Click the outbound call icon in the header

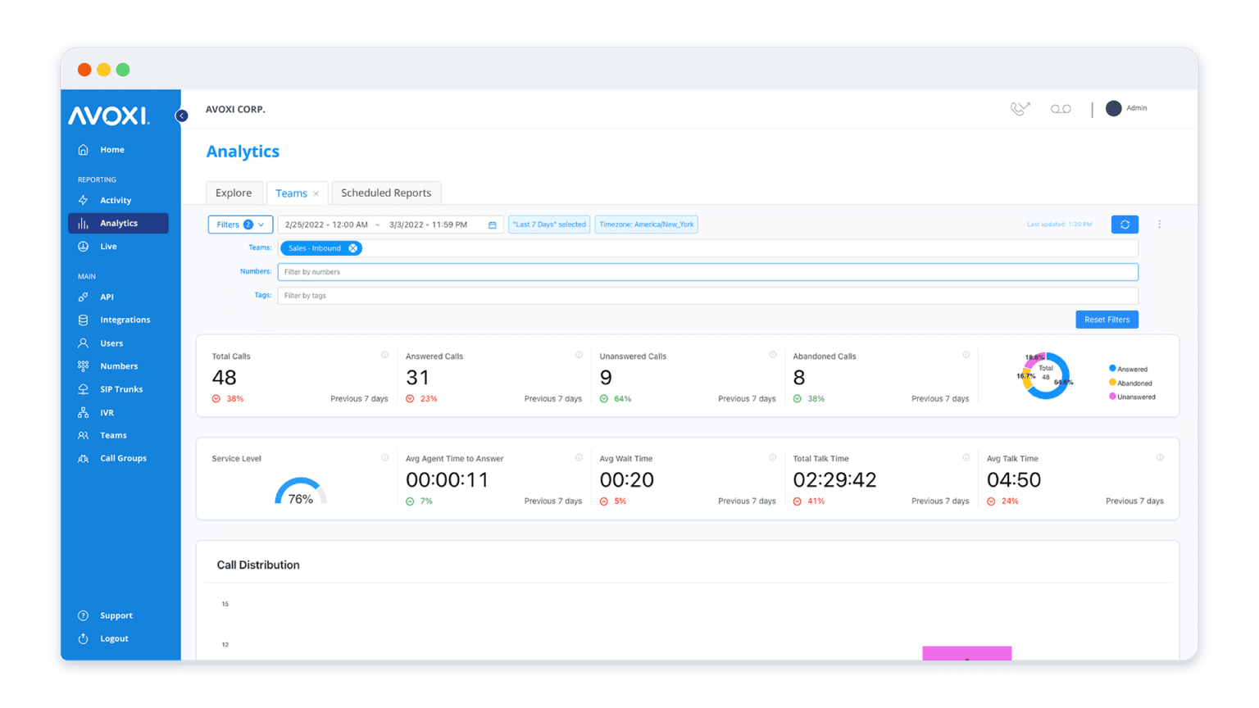1020,107
